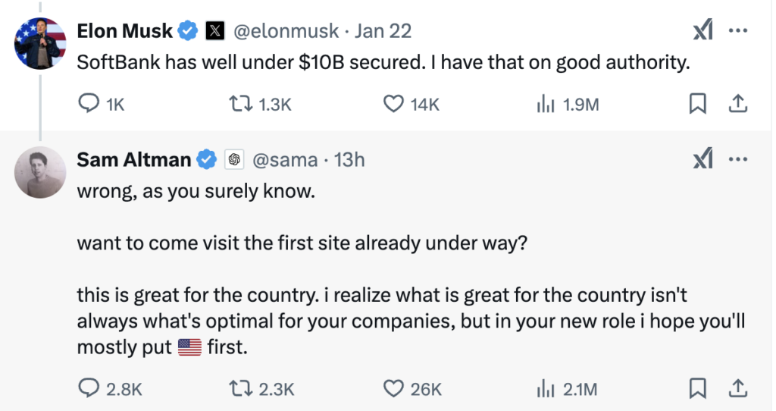Share Elon Musk's tweet
Screen dimensions: 776x411
click(739, 104)
